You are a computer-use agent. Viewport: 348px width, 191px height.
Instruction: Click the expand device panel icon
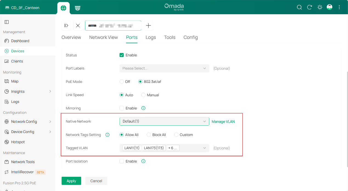66,25
